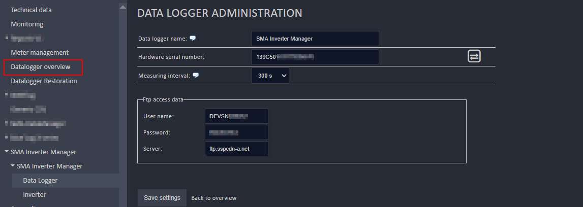Open the Monitoring menu item
This screenshot has width=583, height=207.
coord(27,24)
